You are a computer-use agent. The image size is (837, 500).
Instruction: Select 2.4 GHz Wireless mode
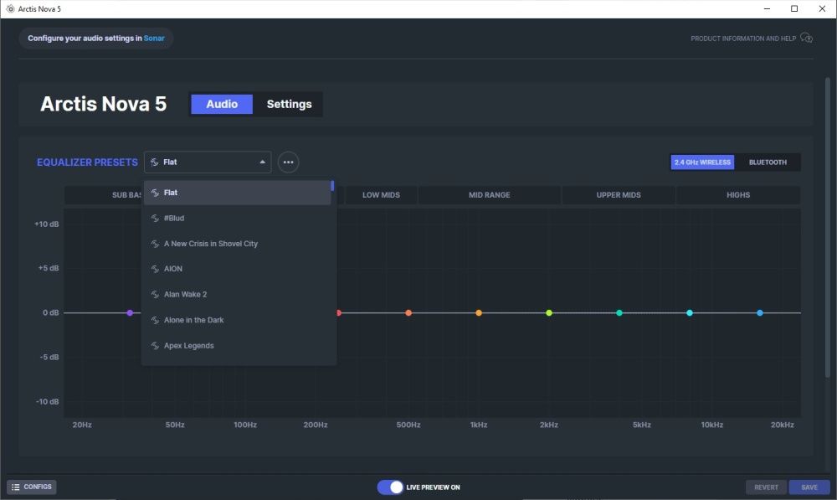pos(702,162)
